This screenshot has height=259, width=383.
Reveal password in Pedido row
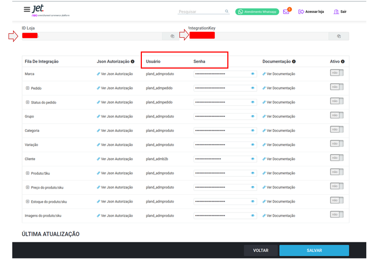[x=252, y=88]
